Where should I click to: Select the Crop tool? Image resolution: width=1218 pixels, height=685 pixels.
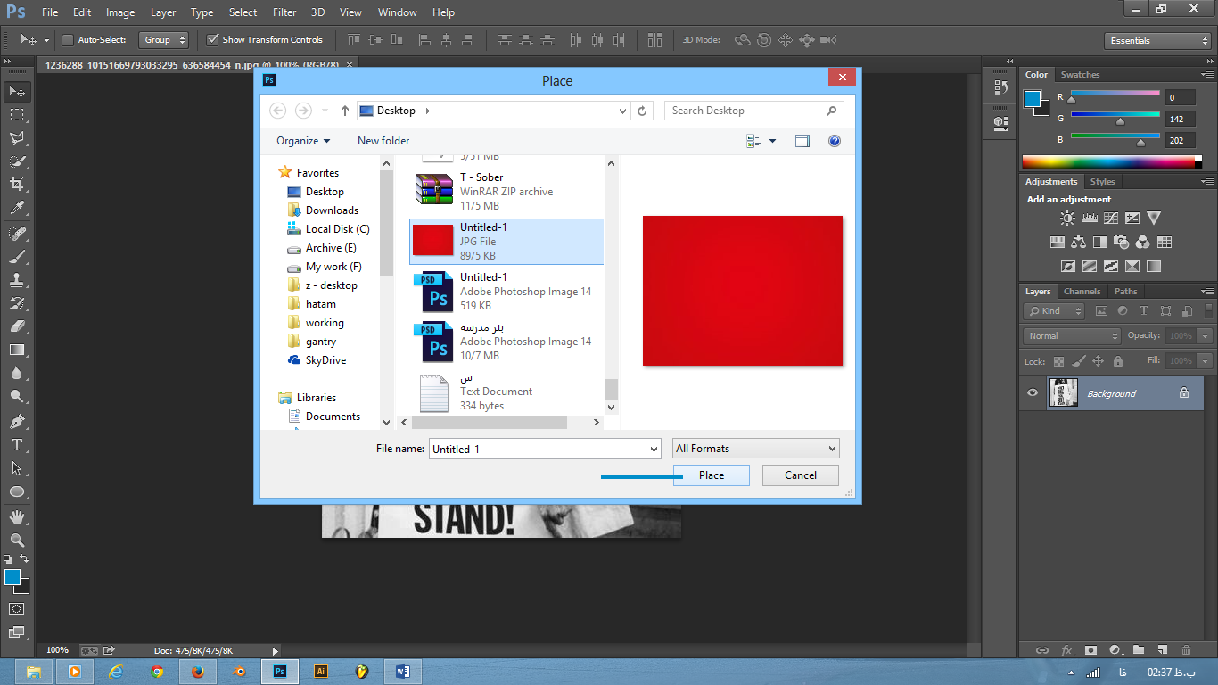17,185
